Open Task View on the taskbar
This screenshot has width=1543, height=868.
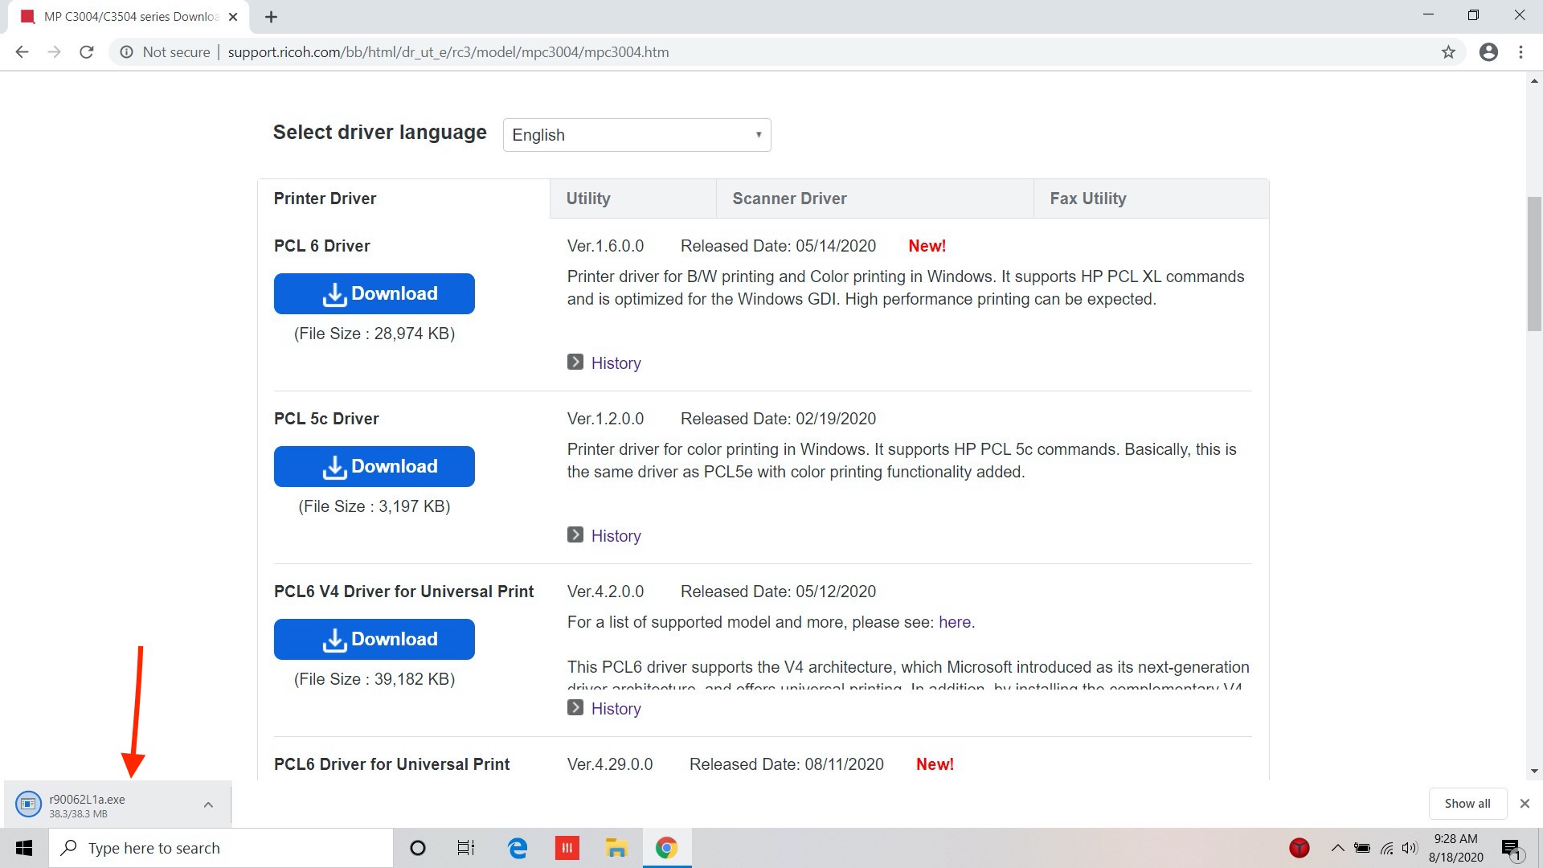click(466, 848)
